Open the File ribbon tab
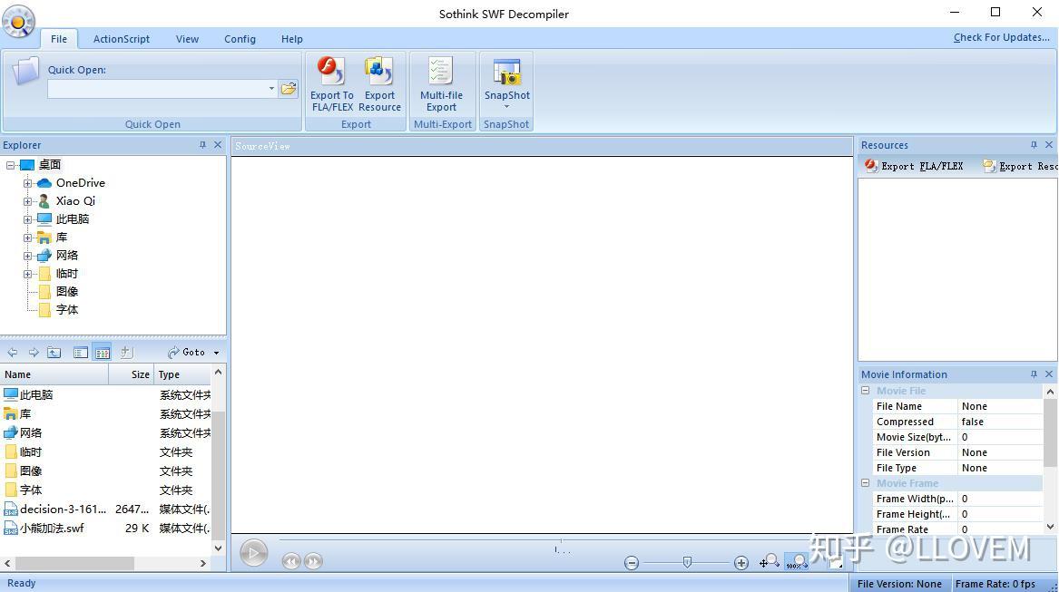This screenshot has width=1059, height=592. (x=59, y=39)
